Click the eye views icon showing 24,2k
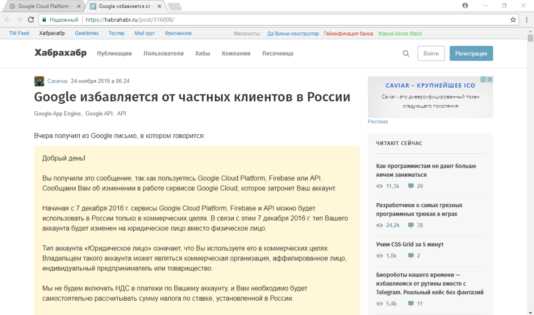 click(x=379, y=225)
